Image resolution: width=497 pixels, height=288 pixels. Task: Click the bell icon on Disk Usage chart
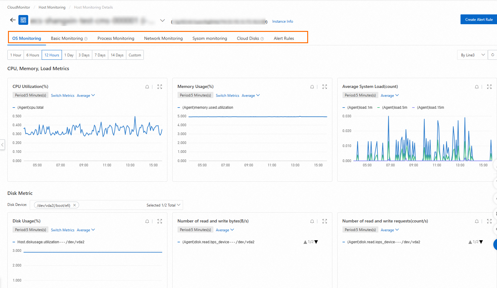[147, 221]
